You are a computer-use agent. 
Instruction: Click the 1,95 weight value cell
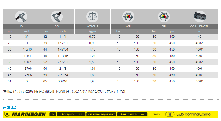(92, 81)
